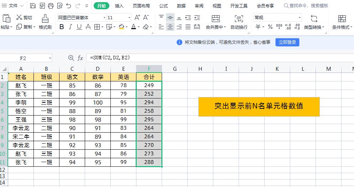
Task: Apply thousands separator format
Action: click(x=279, y=27)
